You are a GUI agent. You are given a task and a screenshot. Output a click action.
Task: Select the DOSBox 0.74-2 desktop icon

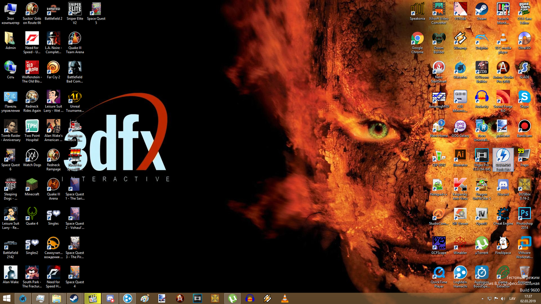[525, 189]
